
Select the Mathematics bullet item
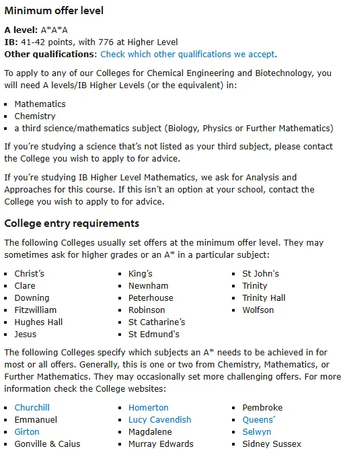[x=40, y=104]
